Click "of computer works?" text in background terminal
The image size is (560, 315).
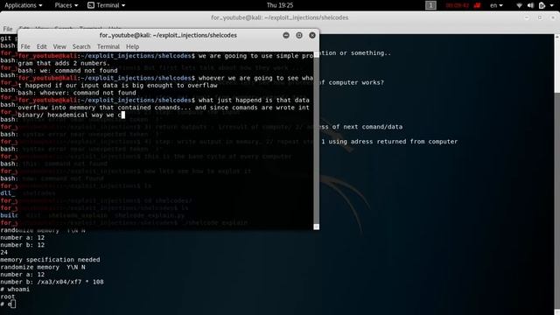(352, 82)
